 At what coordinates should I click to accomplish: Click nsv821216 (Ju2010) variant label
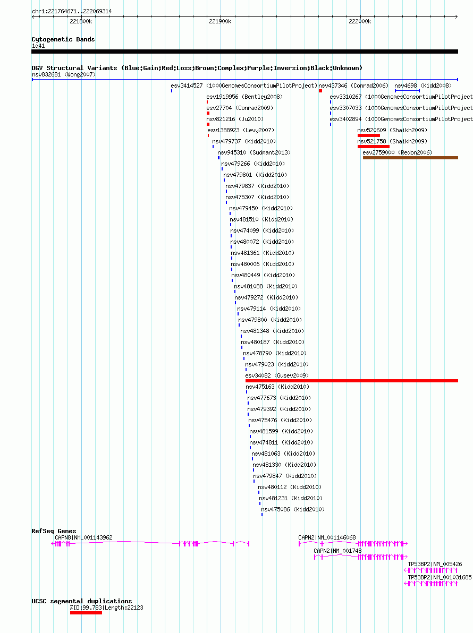coord(235,119)
